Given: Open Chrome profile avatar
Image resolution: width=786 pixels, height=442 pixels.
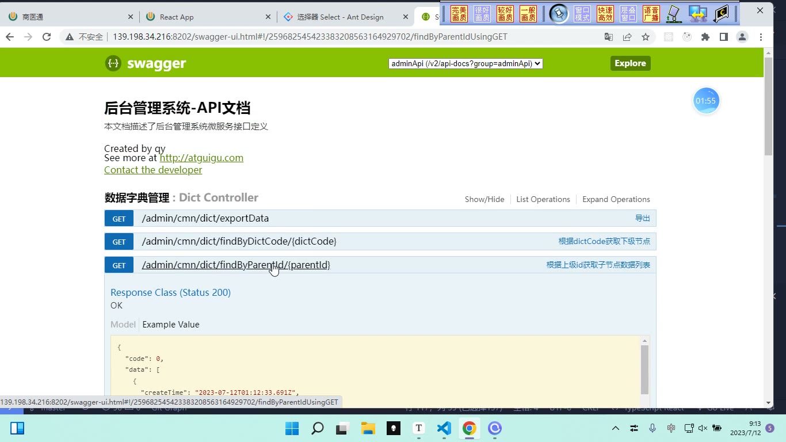Looking at the screenshot, I should tap(742, 37).
